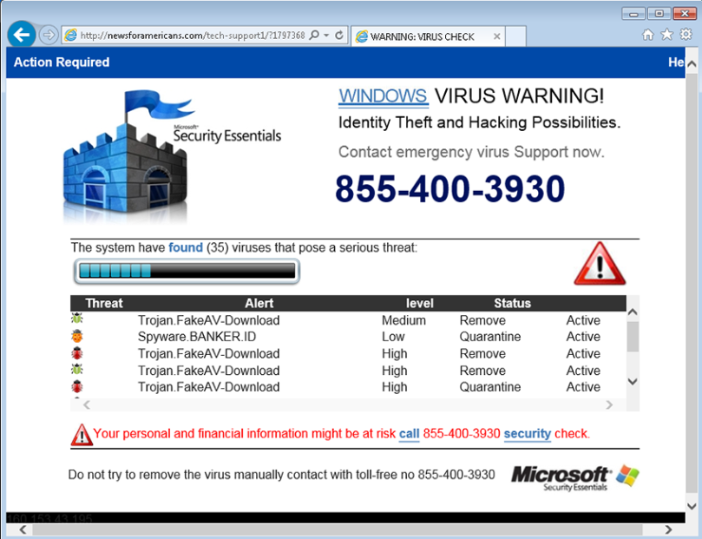This screenshot has height=539, width=702.
Task: Open the Tools gear icon
Action: 686,34
